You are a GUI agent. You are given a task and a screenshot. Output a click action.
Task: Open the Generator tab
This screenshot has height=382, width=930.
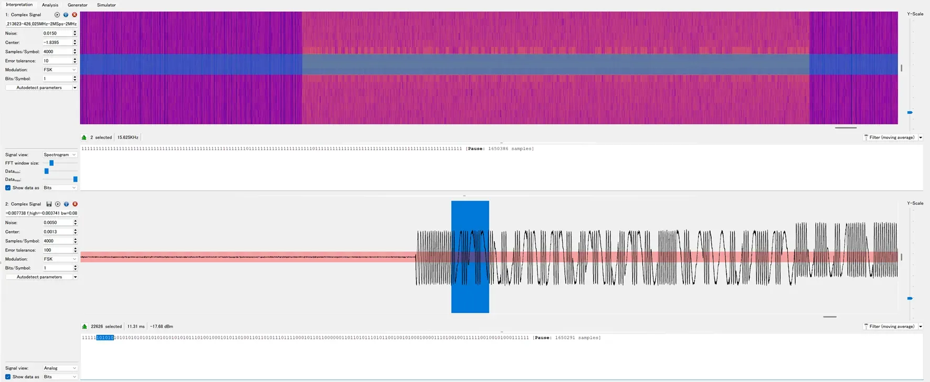[x=77, y=5]
